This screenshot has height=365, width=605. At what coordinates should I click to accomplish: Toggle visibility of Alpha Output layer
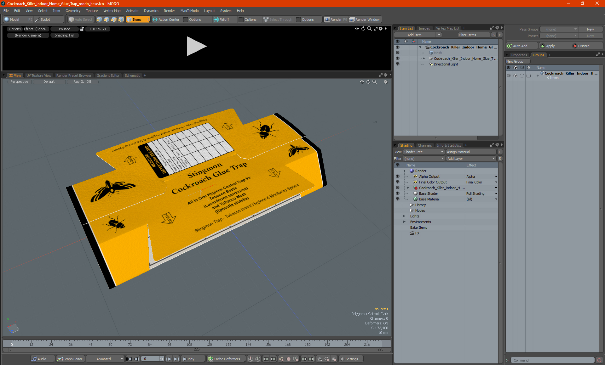397,177
